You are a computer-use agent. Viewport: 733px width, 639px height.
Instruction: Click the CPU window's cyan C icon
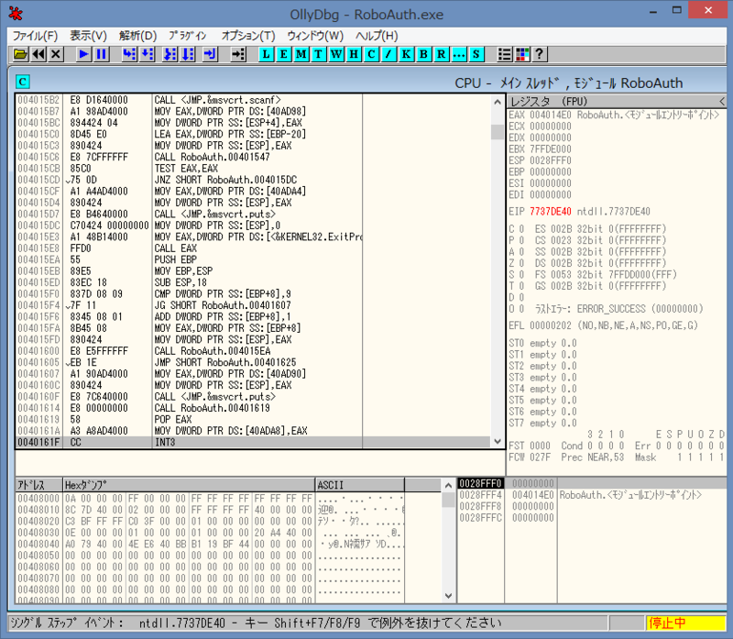tap(22, 82)
